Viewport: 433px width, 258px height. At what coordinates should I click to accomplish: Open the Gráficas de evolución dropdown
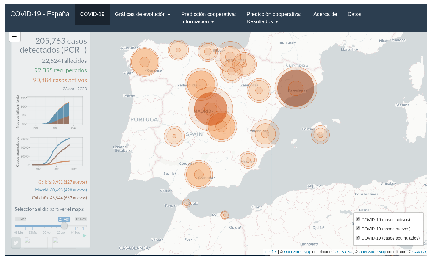[143, 14]
